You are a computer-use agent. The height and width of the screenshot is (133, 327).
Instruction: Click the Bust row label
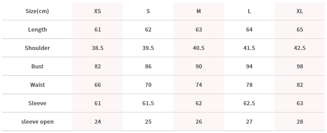pyautogui.click(x=37, y=66)
